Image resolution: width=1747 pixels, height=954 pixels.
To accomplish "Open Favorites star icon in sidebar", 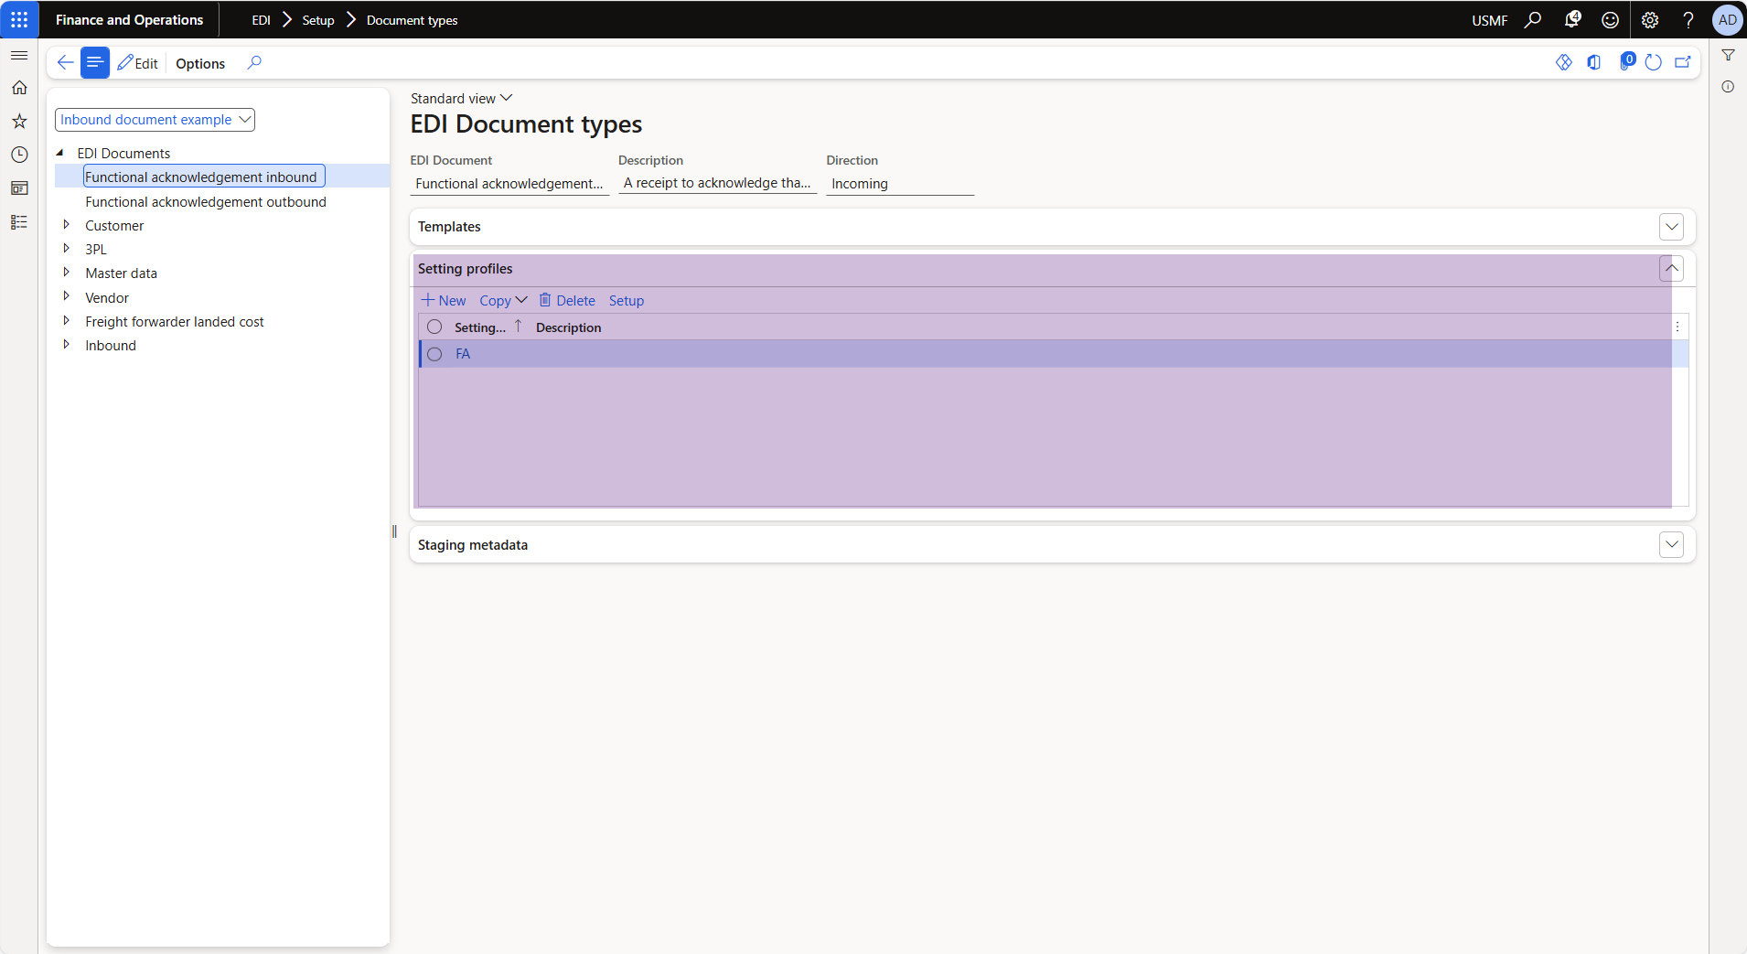I will pos(19,121).
